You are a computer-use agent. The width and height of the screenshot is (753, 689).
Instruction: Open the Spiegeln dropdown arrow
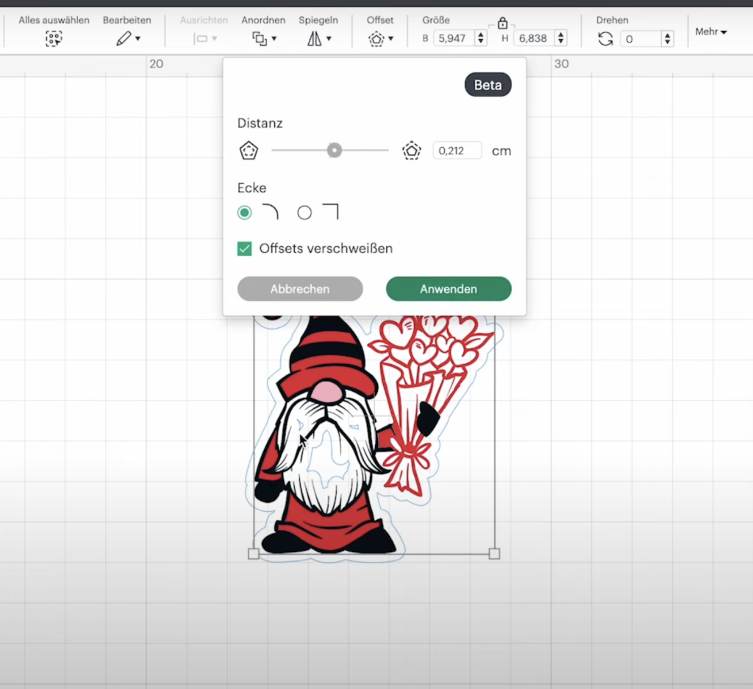(x=329, y=39)
